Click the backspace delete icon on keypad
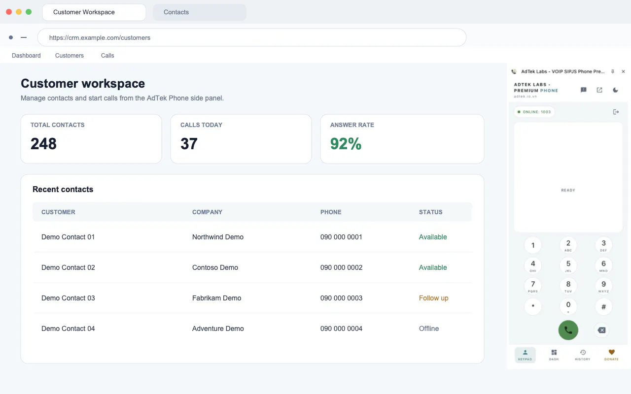The image size is (631, 394). [601, 330]
